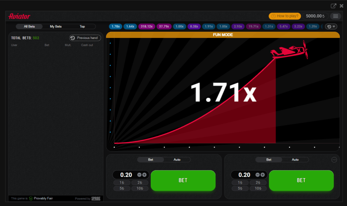Choose the 5 quick bet in right panel
Image resolution: width=347 pixels, height=206 pixels.
click(x=240, y=188)
